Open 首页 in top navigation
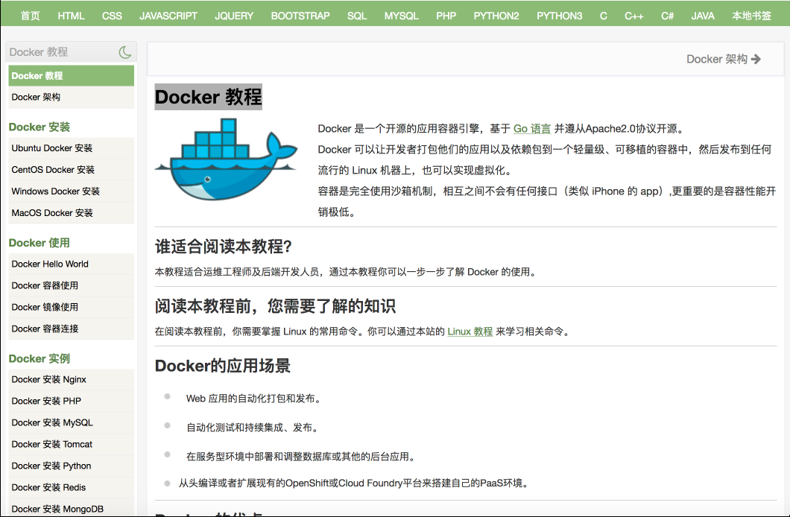This screenshot has height=517, width=790. (31, 16)
